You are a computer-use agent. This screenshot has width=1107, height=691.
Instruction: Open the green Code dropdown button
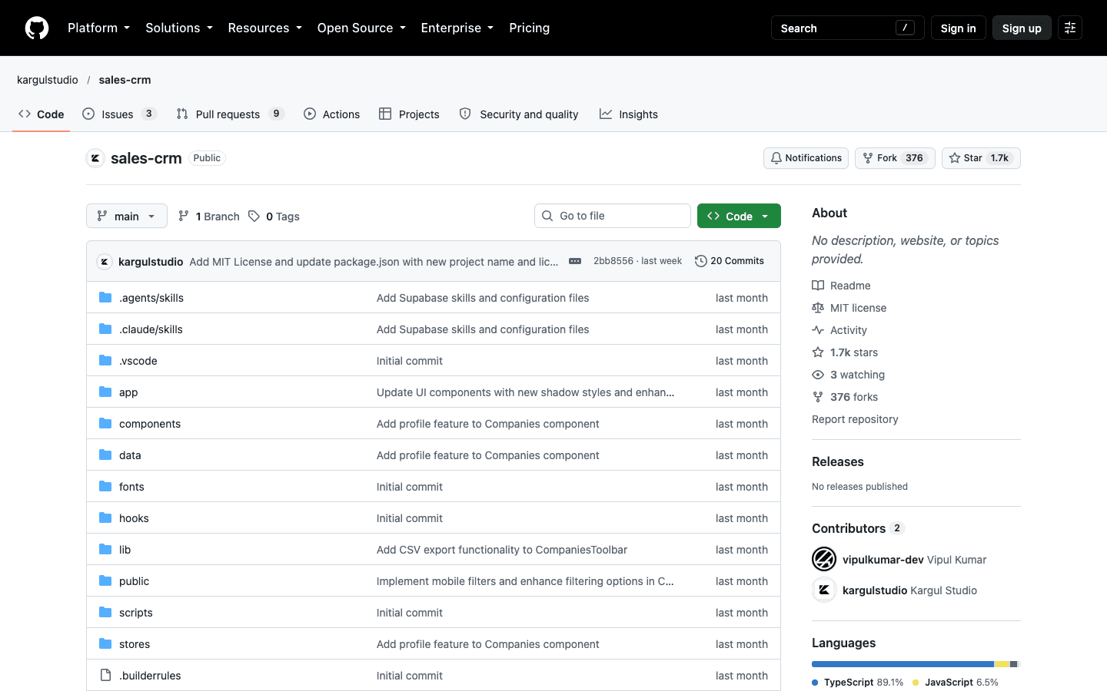(739, 216)
